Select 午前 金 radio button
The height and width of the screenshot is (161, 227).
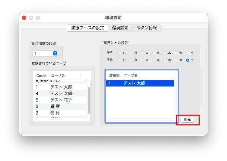pos(176,53)
